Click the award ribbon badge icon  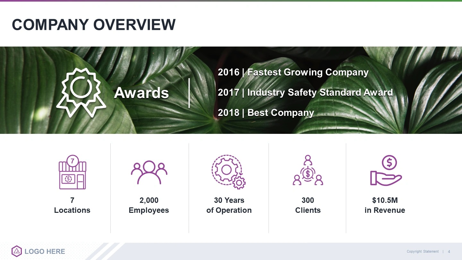(x=81, y=92)
